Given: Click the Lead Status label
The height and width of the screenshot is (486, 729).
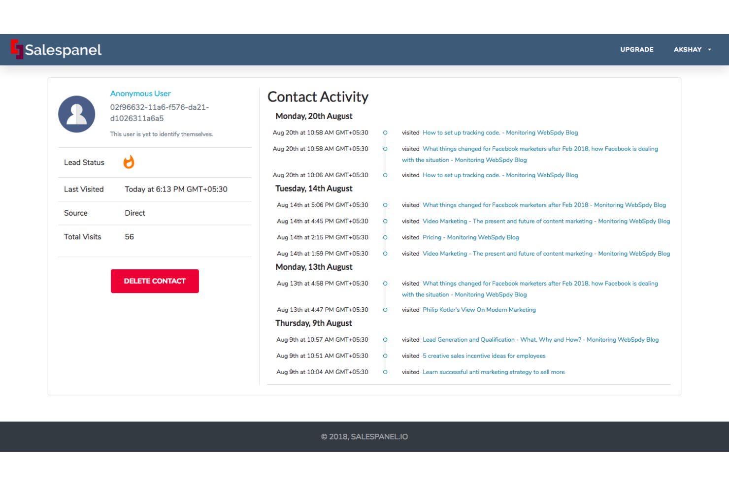Looking at the screenshot, I should click(x=84, y=162).
